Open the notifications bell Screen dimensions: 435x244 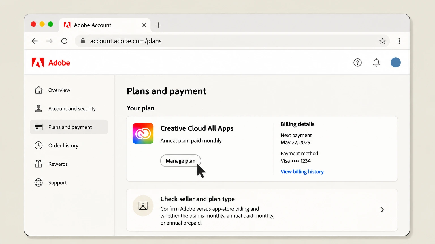[376, 62]
